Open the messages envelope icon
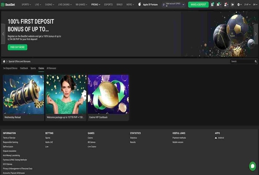Screen dimensions: 259x175 (x=219, y=5)
